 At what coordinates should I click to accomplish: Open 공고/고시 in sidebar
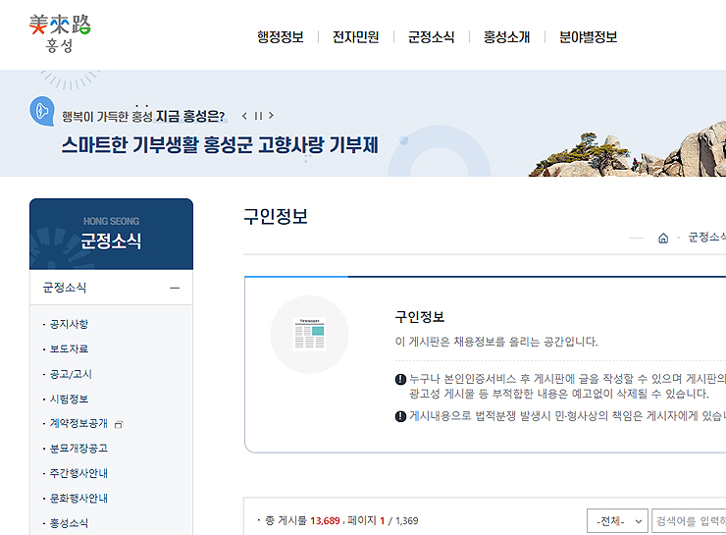click(71, 374)
